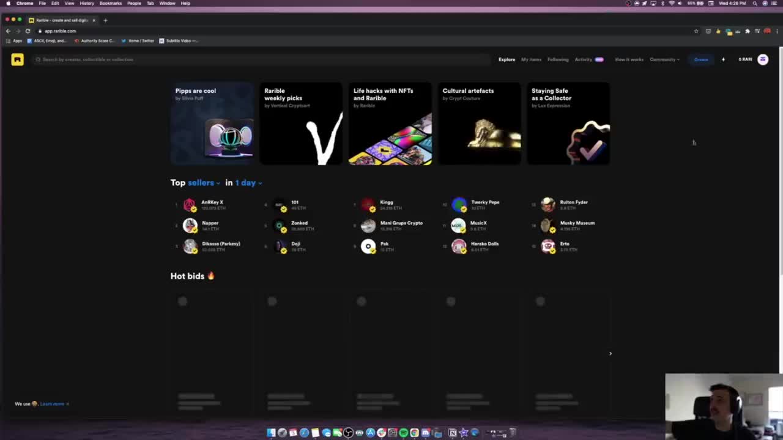This screenshot has width=783, height=440.
Task: Open MusicX seller avatar
Action: (459, 226)
